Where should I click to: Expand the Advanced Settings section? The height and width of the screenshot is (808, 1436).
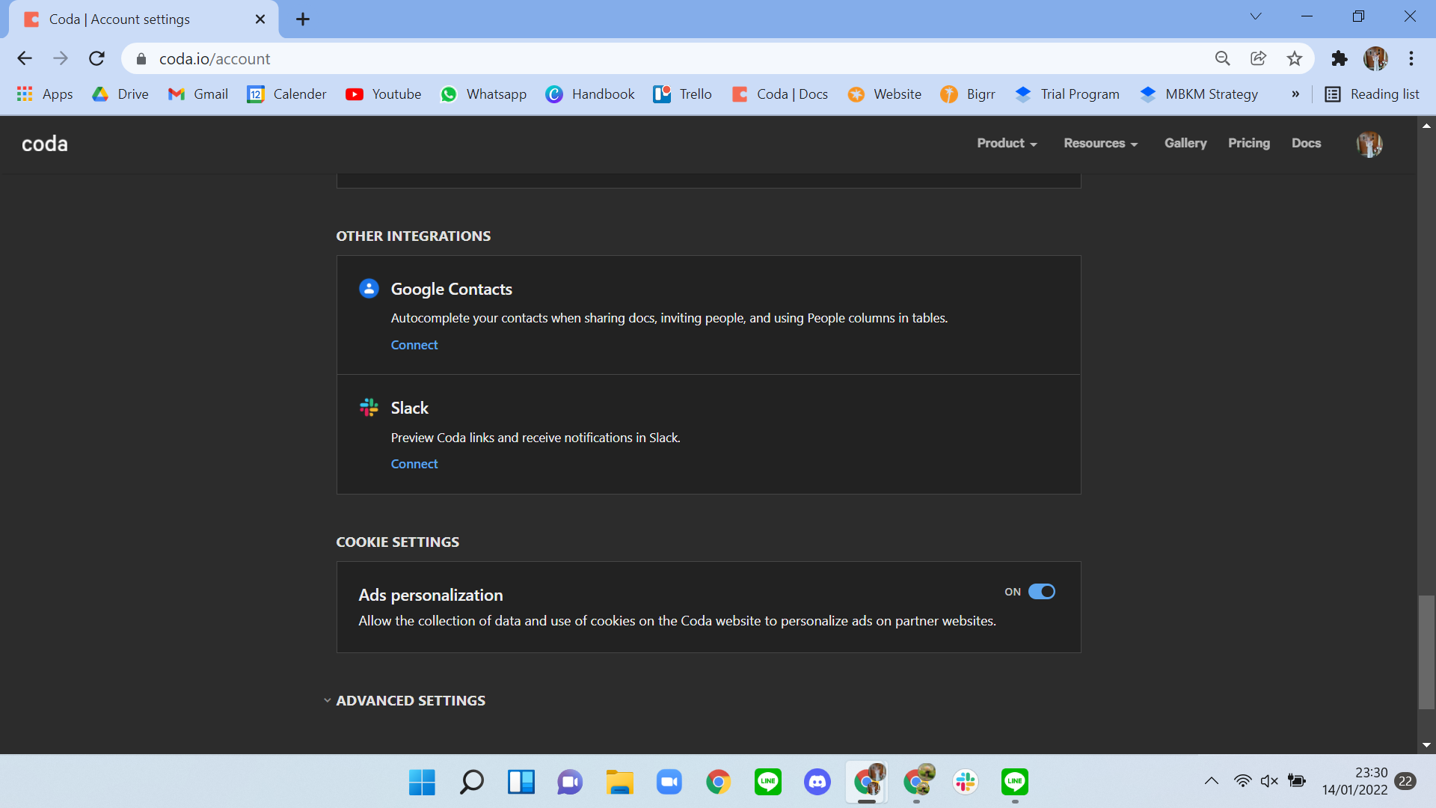pos(405,700)
